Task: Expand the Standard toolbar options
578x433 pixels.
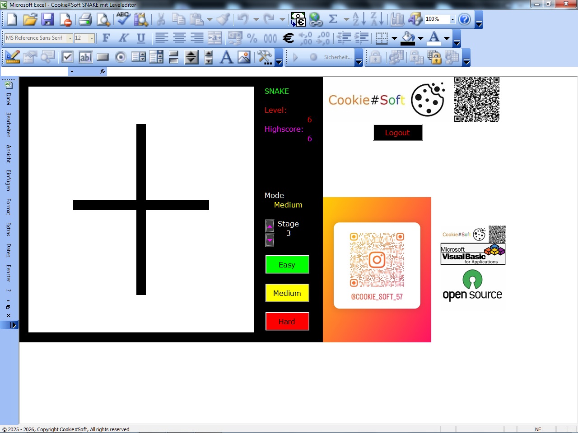Action: (x=479, y=20)
